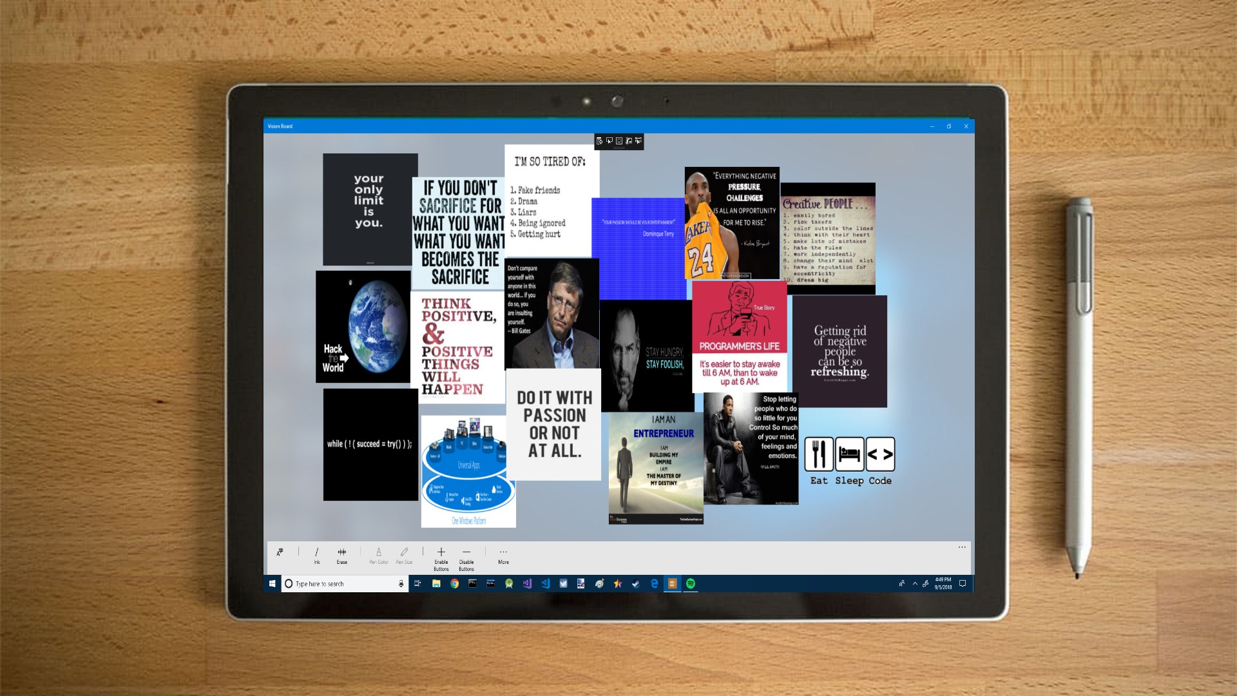Open Spotify from the taskbar
Screen dimensions: 1237x696
click(x=691, y=584)
